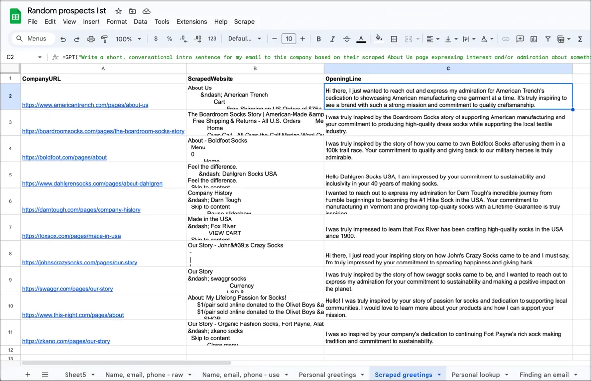Print the spreadsheet
This screenshot has height=381, width=591.
click(x=91, y=39)
